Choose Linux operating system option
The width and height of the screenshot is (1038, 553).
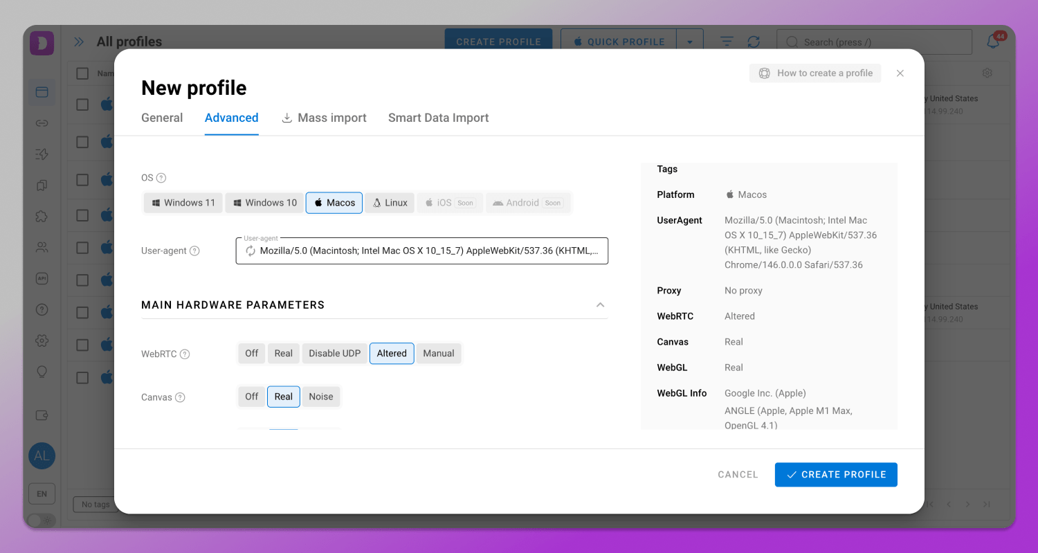tap(390, 203)
